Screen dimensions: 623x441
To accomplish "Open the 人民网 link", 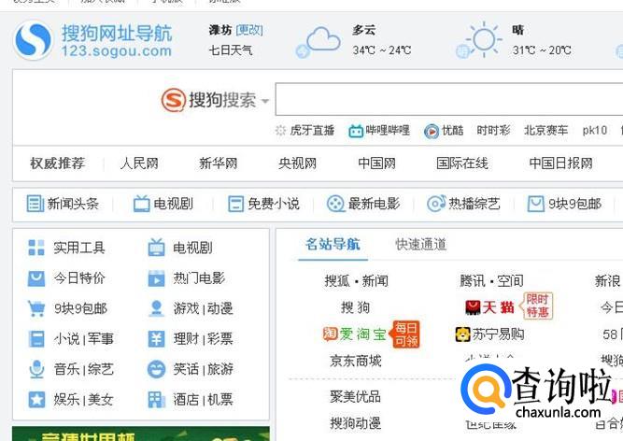I will click(x=139, y=164).
